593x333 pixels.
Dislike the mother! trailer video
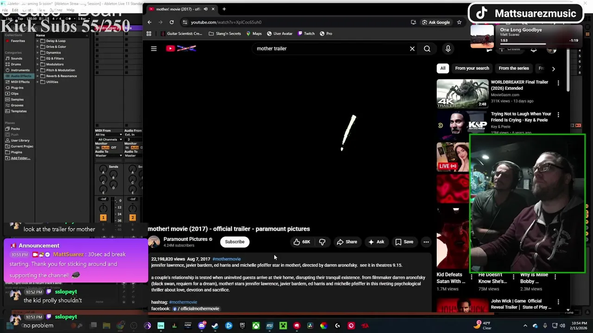tap(322, 242)
